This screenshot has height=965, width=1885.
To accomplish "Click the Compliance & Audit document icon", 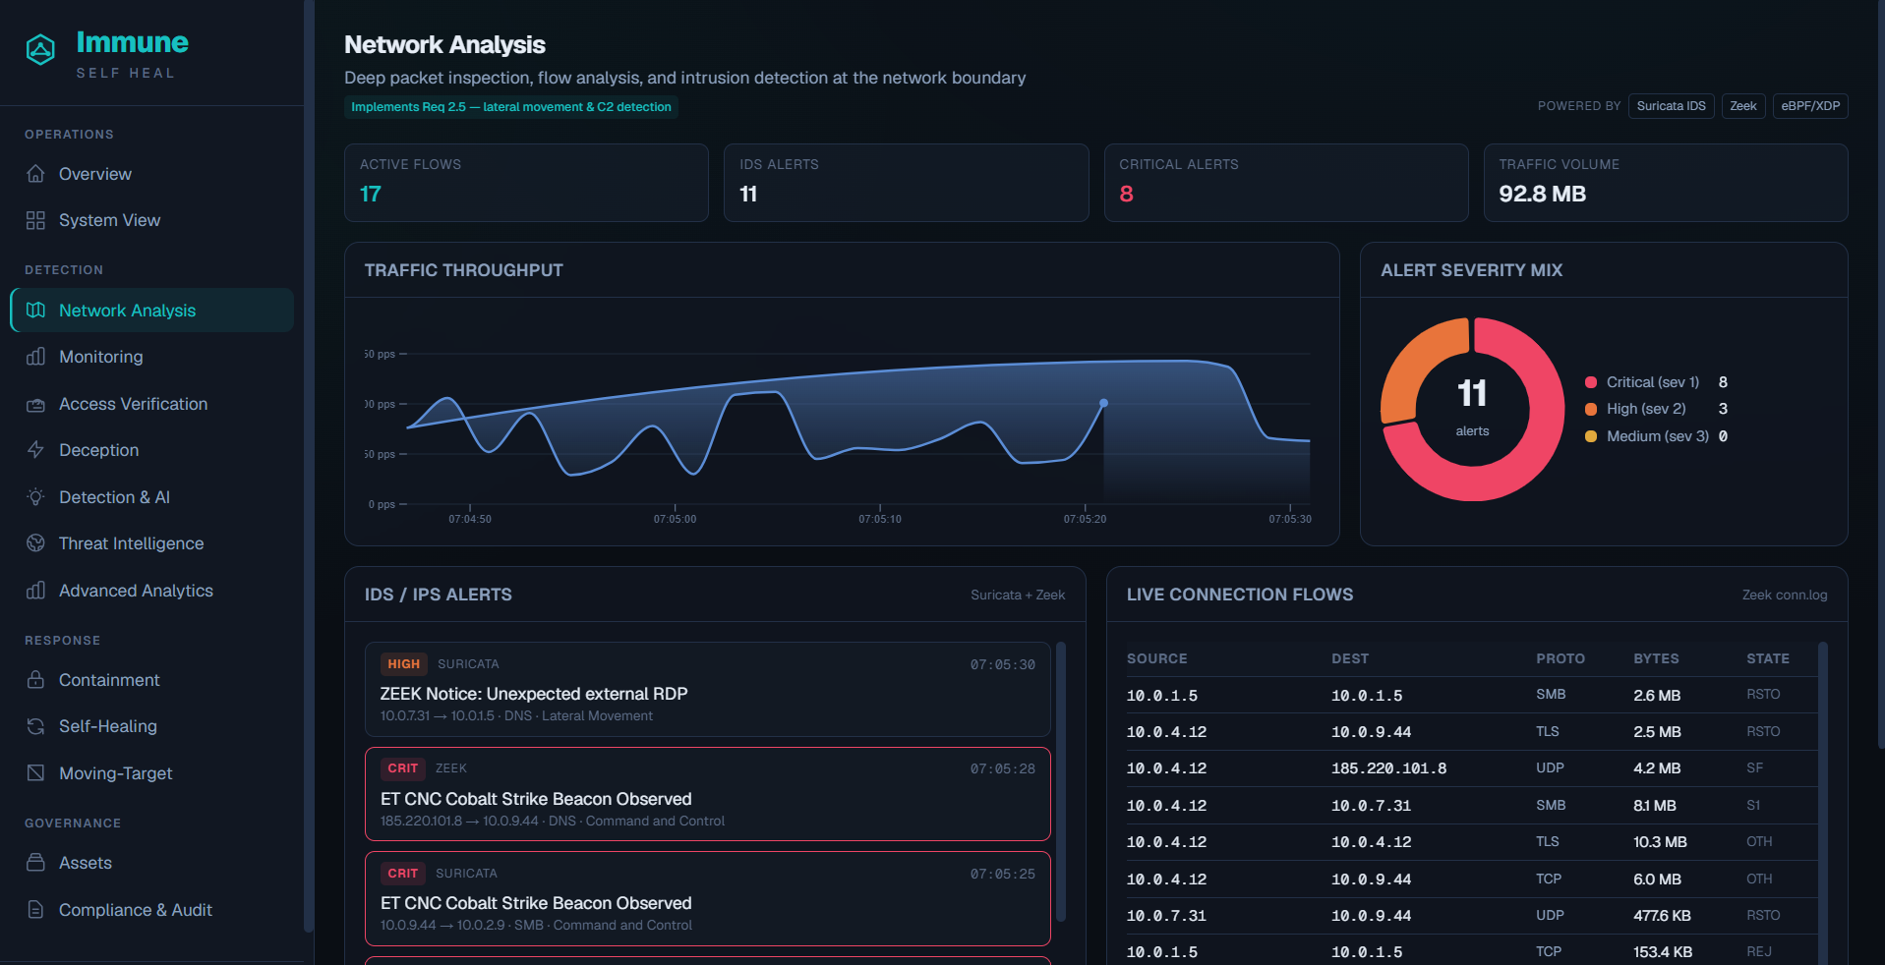I will click(36, 910).
